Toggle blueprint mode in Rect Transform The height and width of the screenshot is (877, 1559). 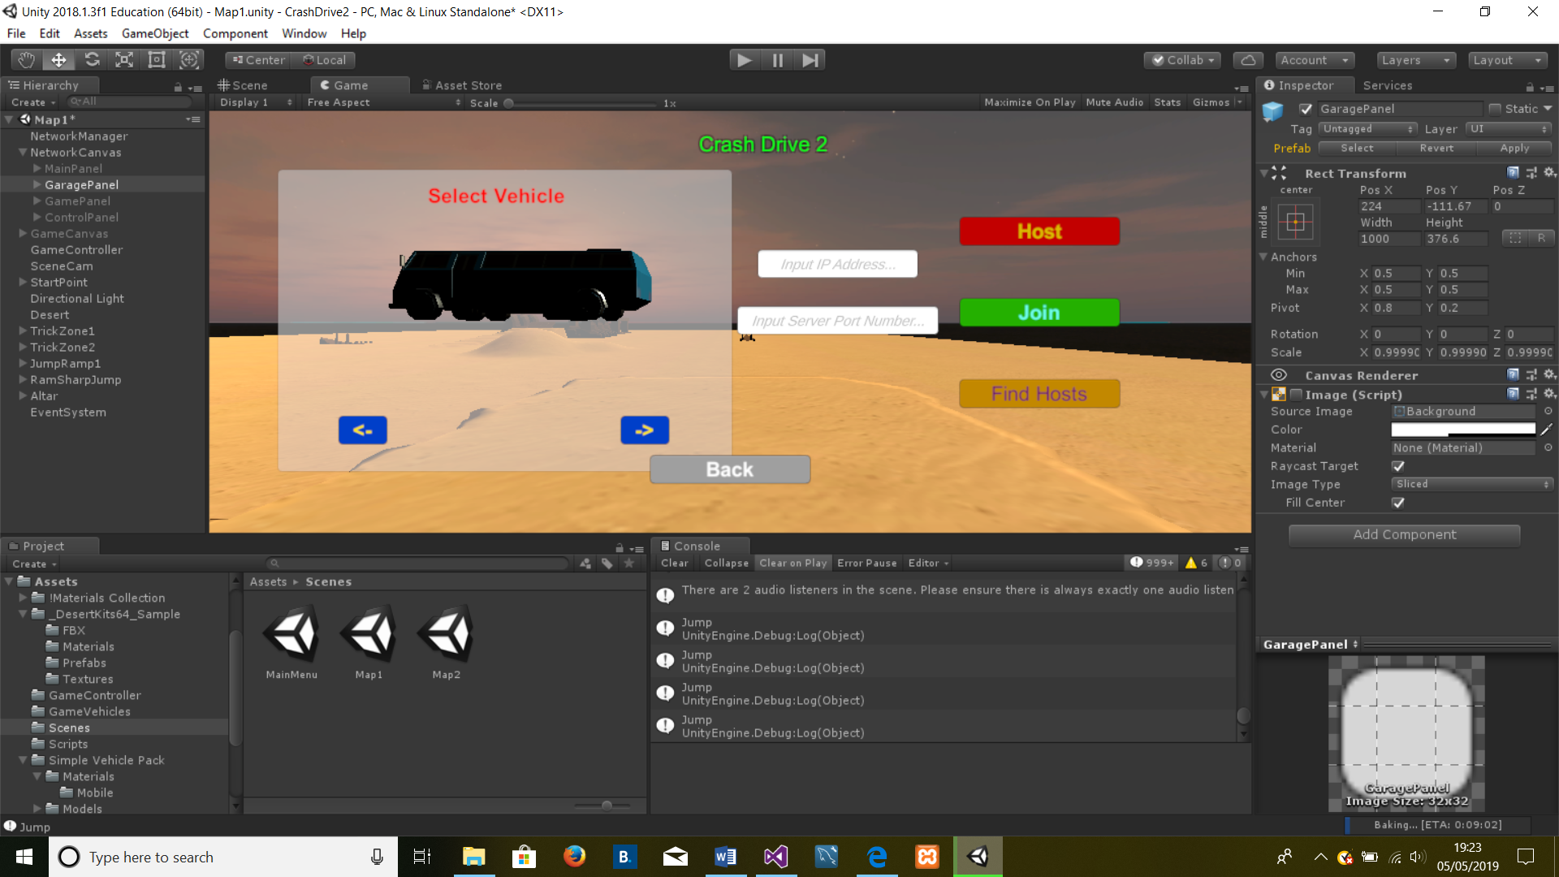1515,238
